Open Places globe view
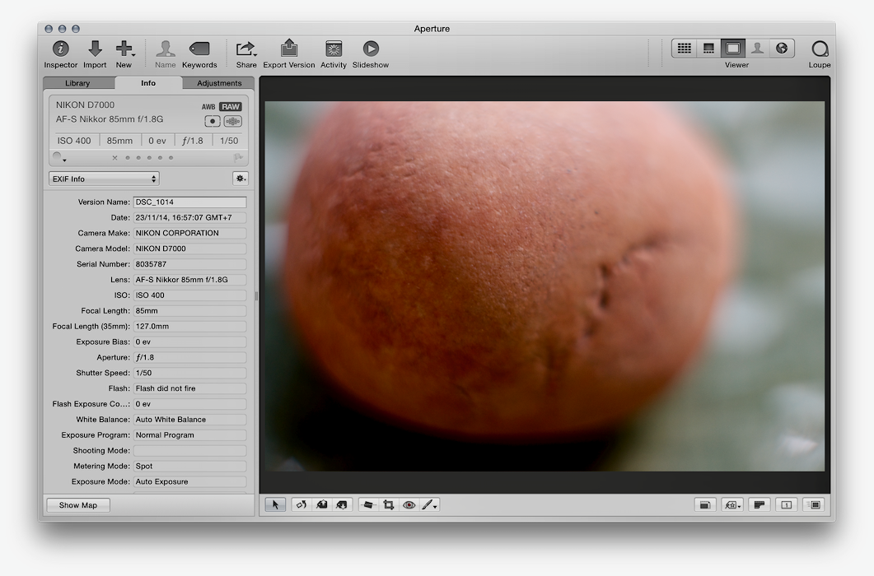The image size is (874, 576). [782, 49]
